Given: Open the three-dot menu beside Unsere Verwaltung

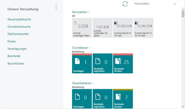Looking at the screenshot, I should (x=56, y=7).
